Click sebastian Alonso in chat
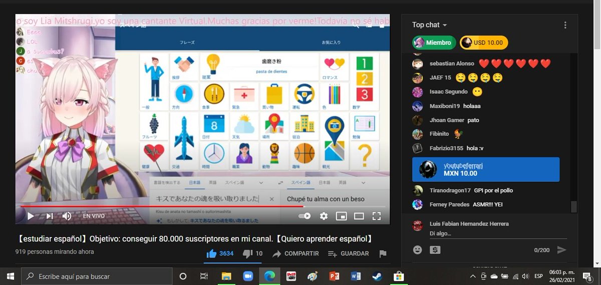Image resolution: width=601 pixels, height=285 pixels. click(x=452, y=63)
